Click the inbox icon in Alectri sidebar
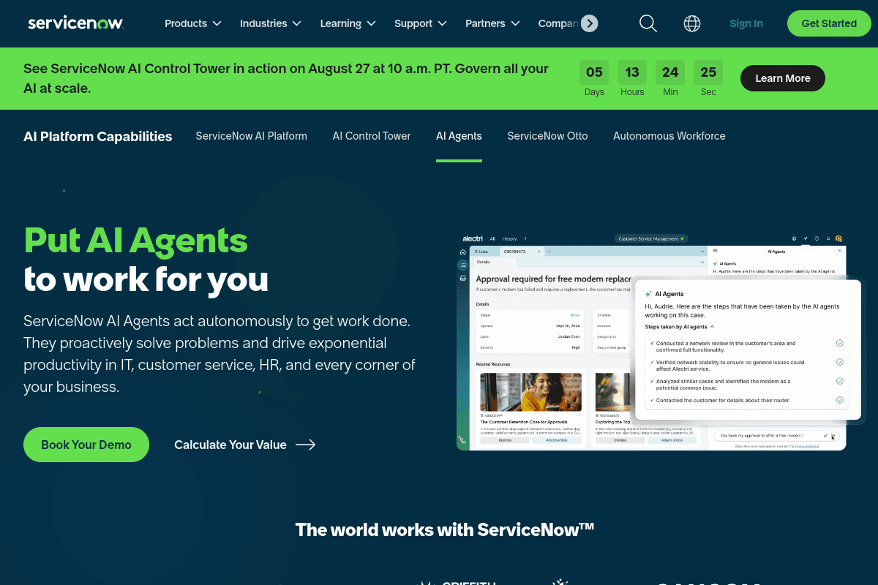 463,278
